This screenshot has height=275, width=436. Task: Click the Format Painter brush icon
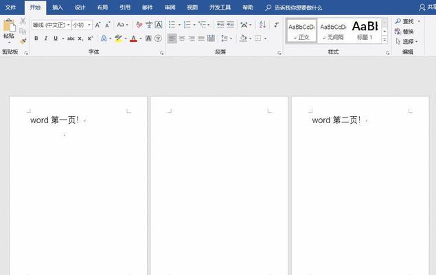click(23, 41)
